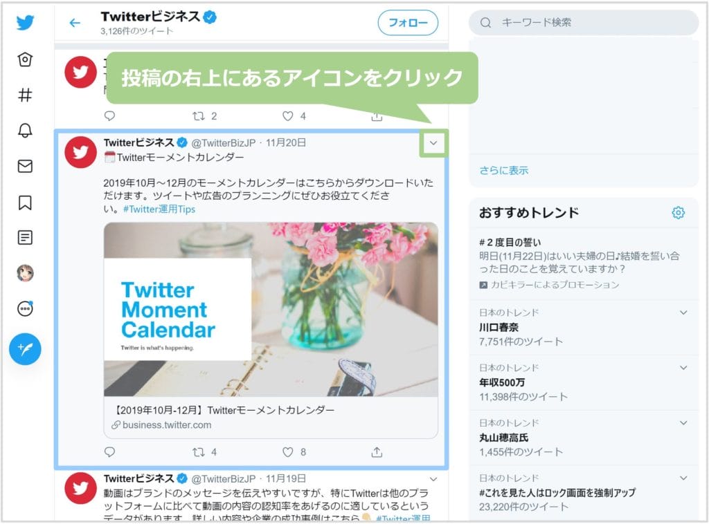Open chevron menu on November 19 tweet

pyautogui.click(x=433, y=479)
